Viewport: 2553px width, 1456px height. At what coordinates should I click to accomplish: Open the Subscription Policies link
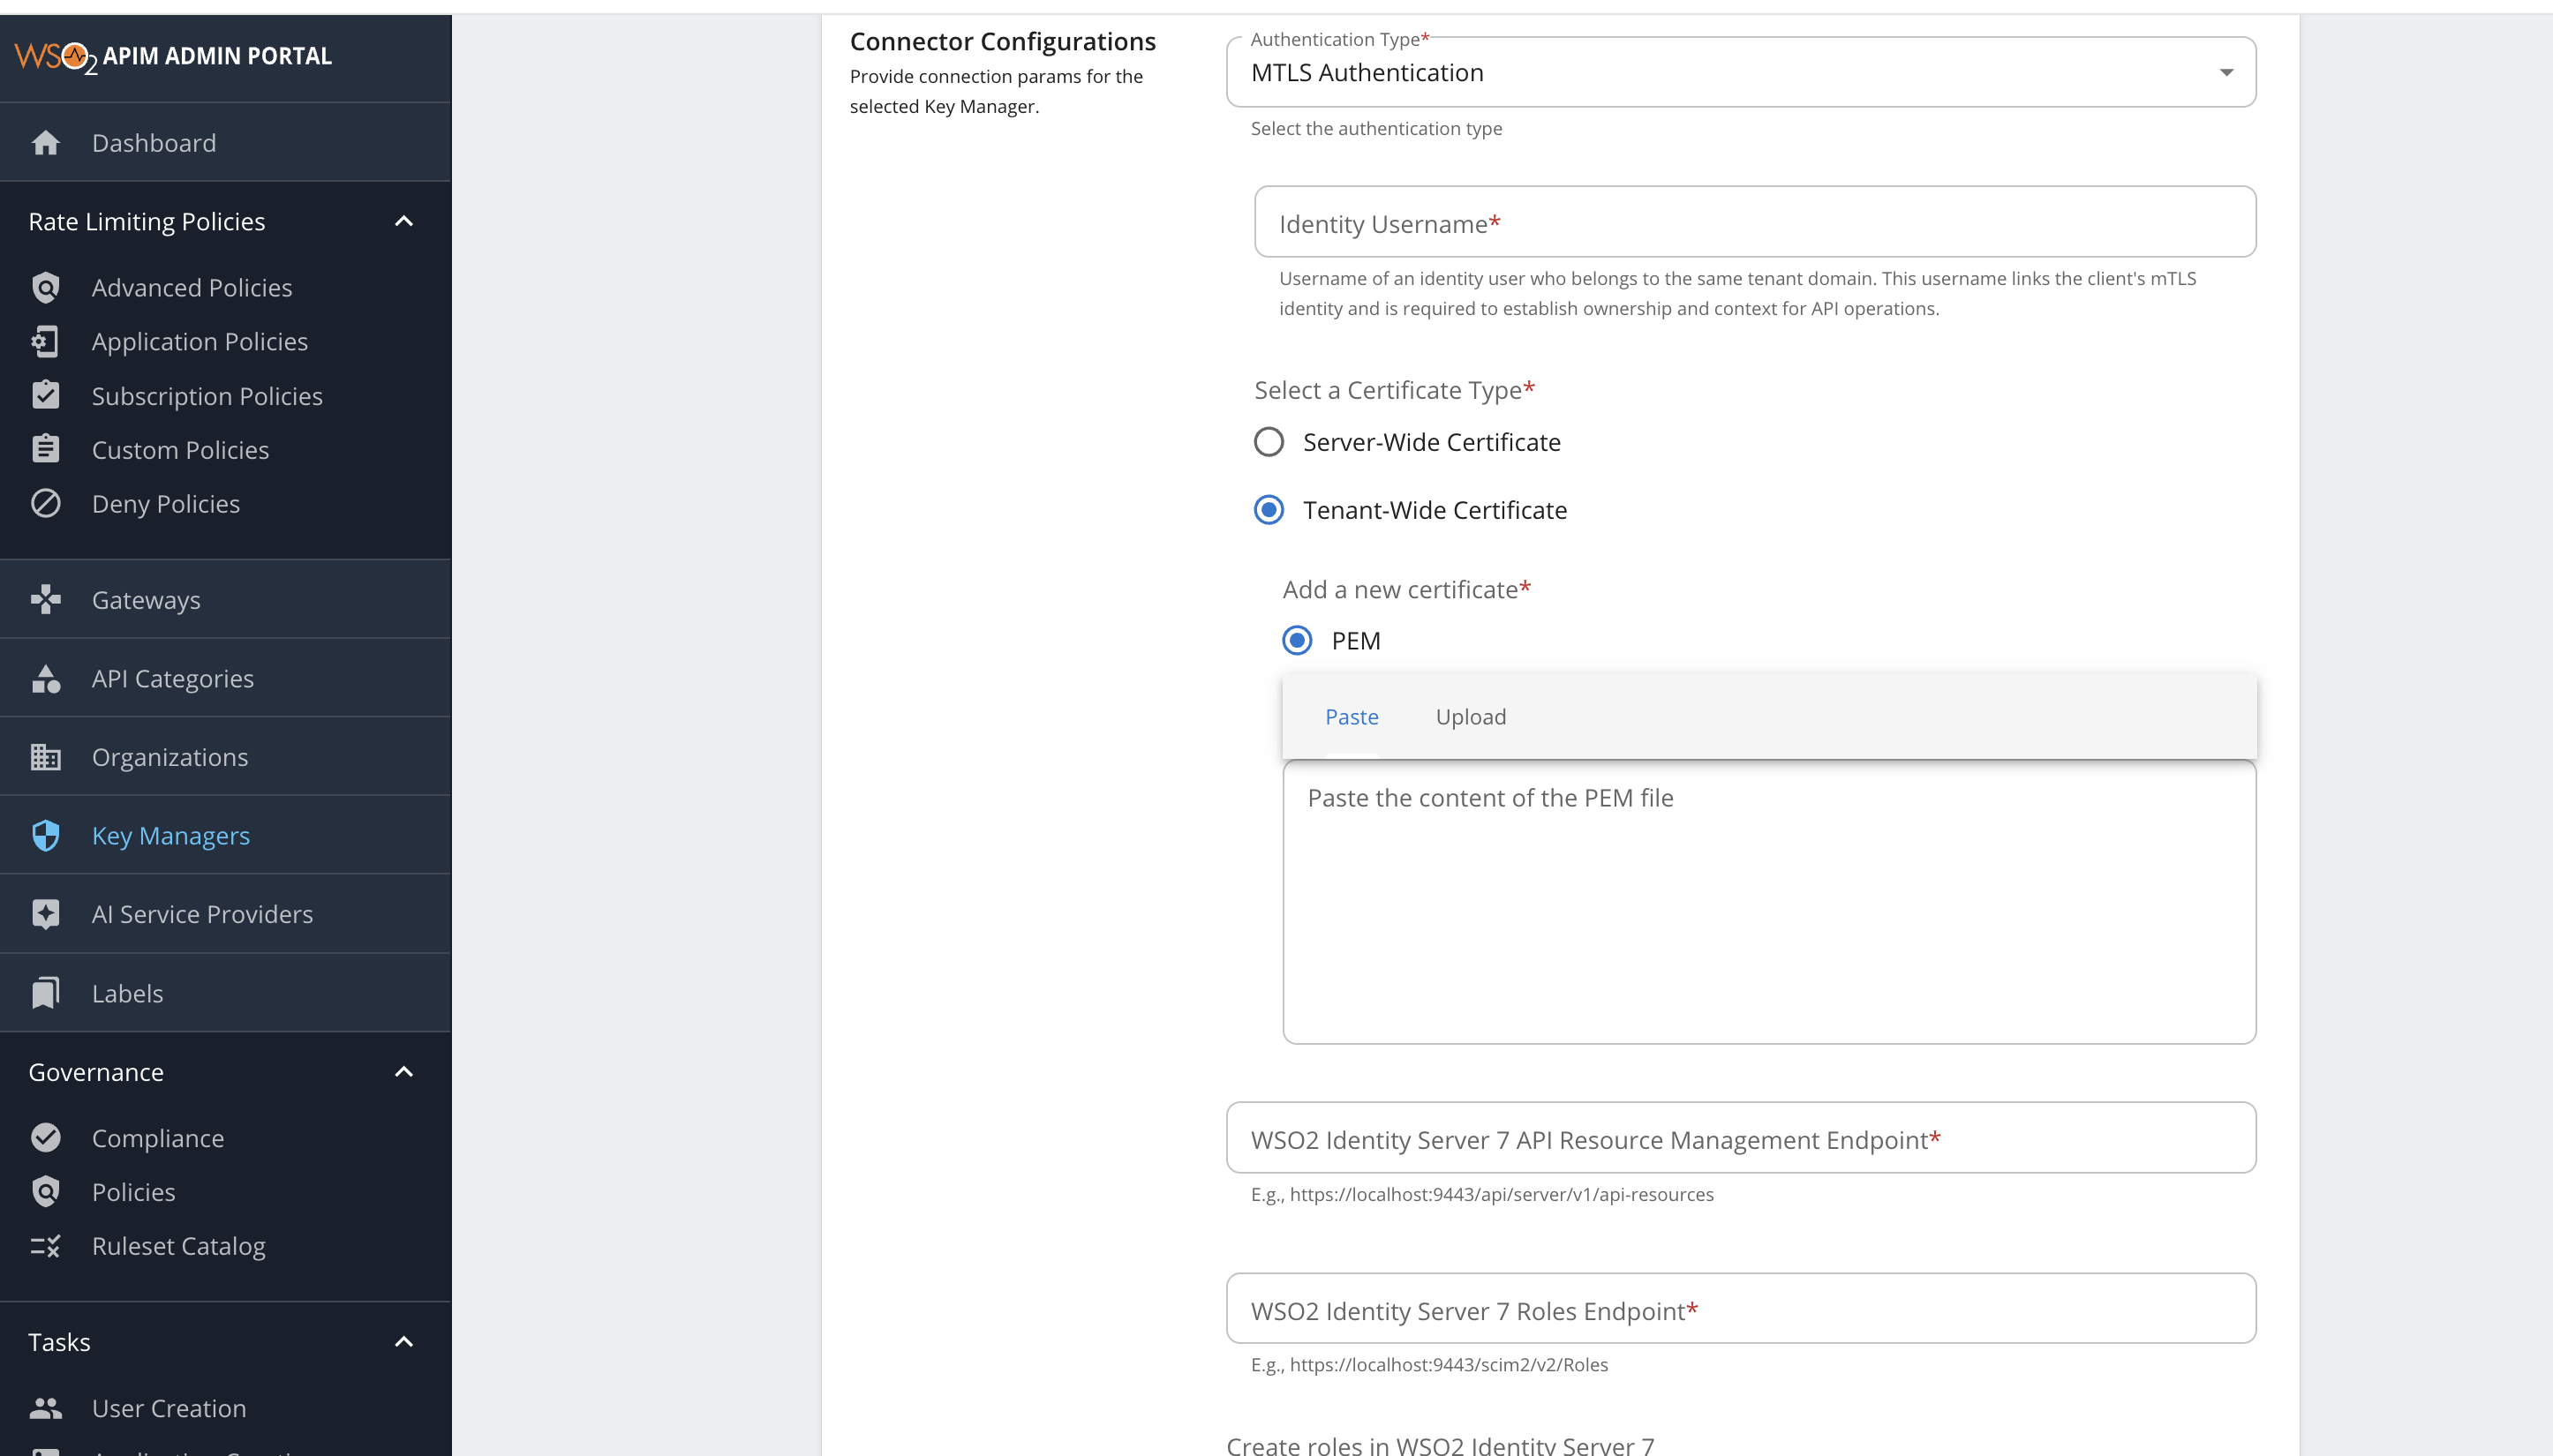[206, 396]
